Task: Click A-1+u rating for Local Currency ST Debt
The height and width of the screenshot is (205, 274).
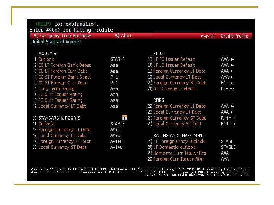Action: [116, 147]
